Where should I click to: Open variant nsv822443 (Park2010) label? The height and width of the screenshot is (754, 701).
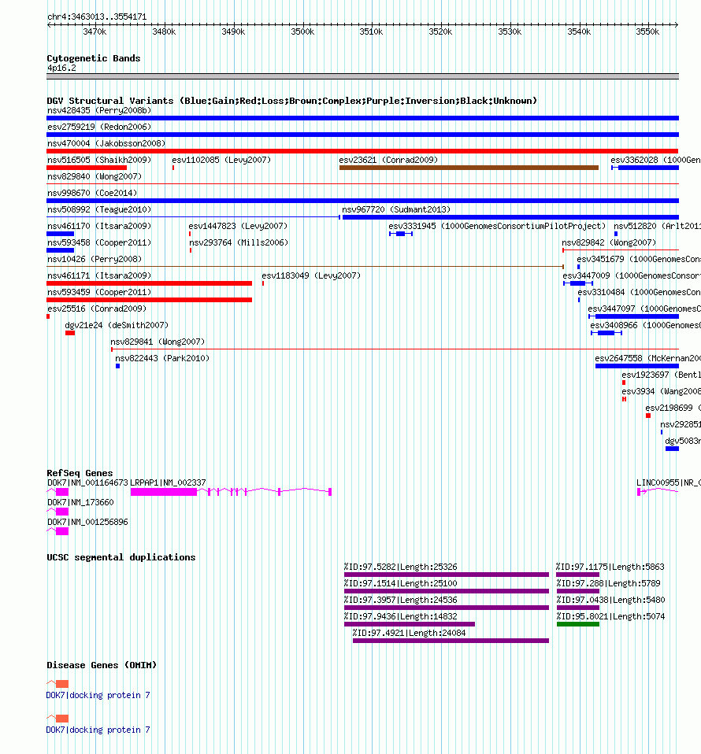(162, 358)
